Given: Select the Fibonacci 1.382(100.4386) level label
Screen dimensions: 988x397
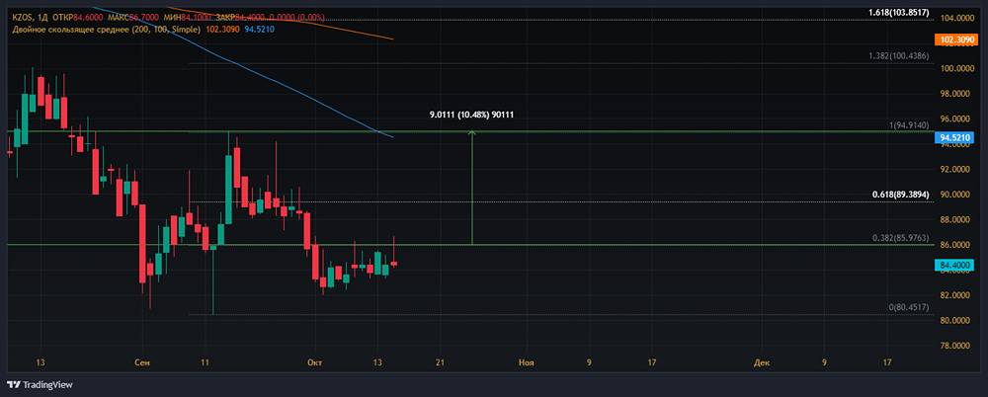Looking at the screenshot, I should [x=898, y=56].
